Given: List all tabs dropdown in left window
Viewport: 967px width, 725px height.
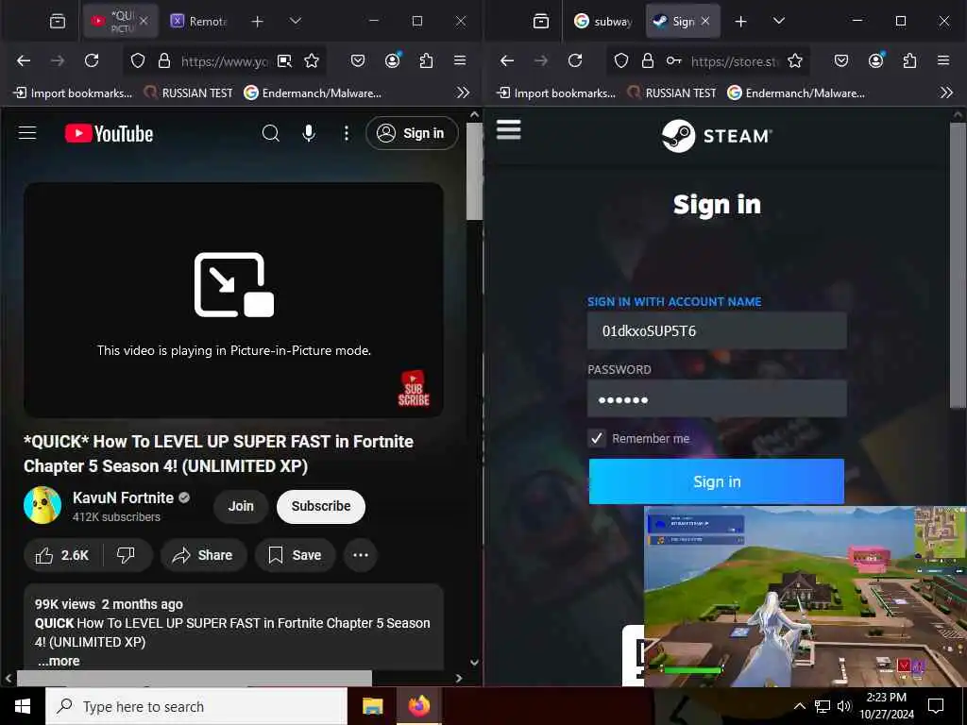Looking at the screenshot, I should (x=296, y=21).
